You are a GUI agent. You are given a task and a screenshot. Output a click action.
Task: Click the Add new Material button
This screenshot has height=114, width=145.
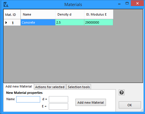pyautogui.click(x=91, y=102)
